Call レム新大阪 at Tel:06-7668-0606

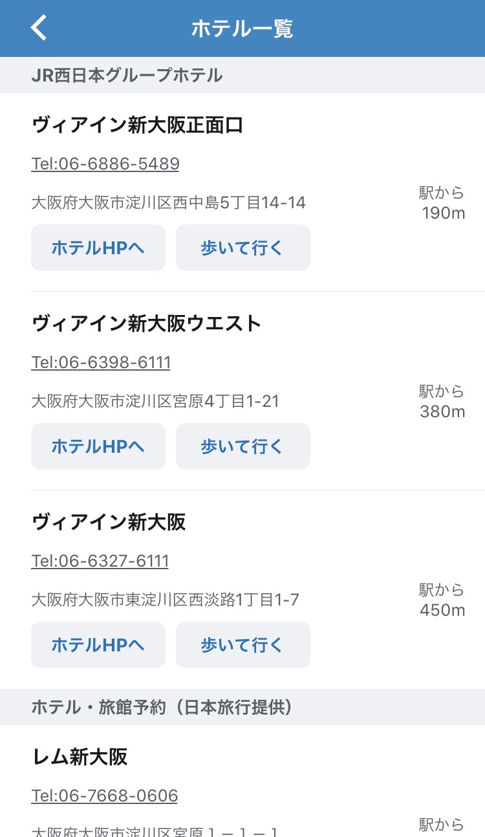[104, 796]
